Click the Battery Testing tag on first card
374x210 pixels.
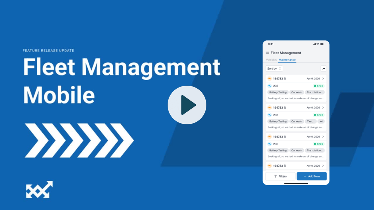[x=278, y=93]
